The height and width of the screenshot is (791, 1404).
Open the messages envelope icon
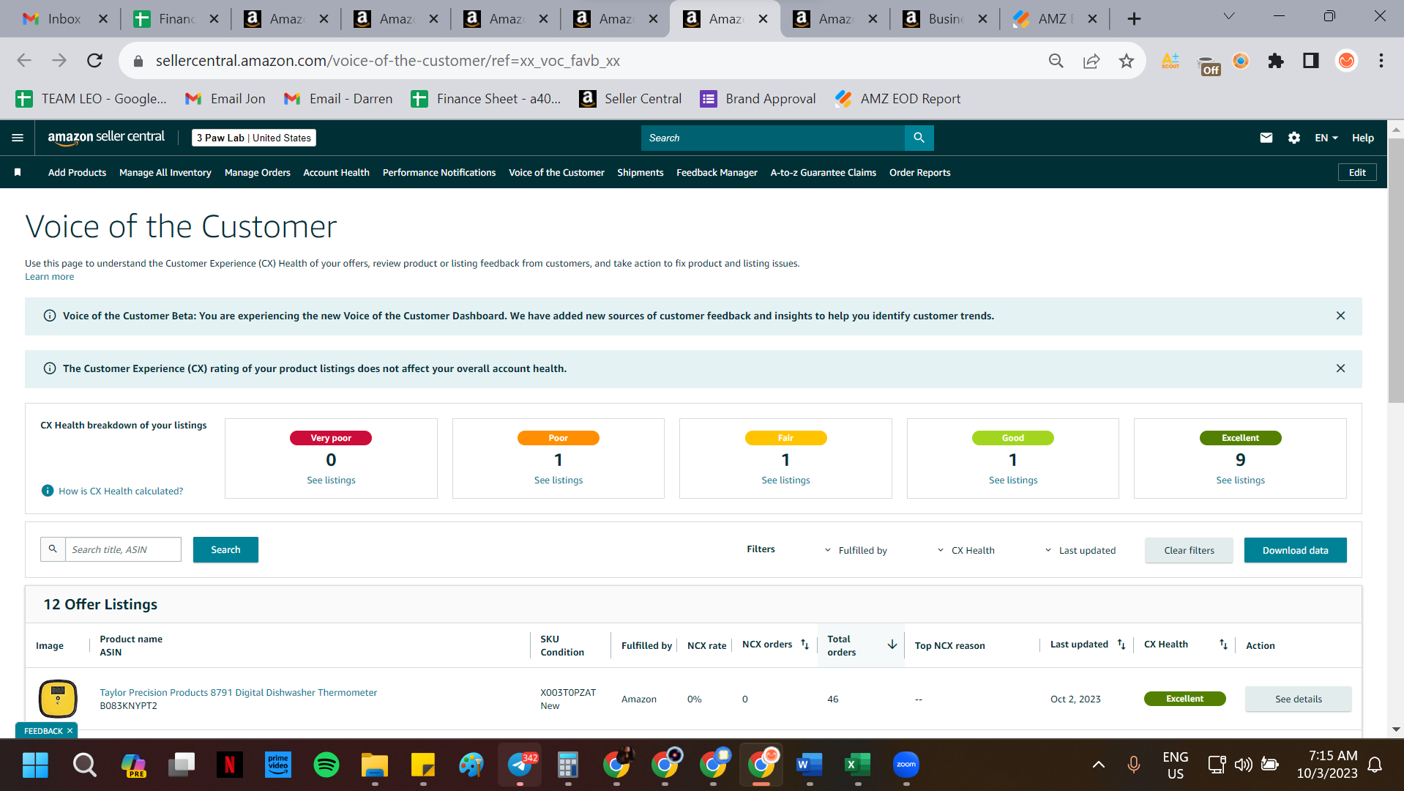pyautogui.click(x=1266, y=138)
